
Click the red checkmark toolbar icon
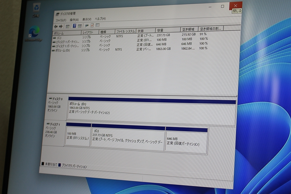[92, 25]
